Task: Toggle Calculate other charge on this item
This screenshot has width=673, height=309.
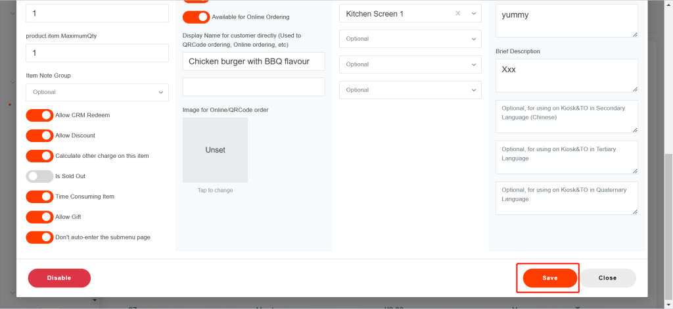Action: coord(39,156)
